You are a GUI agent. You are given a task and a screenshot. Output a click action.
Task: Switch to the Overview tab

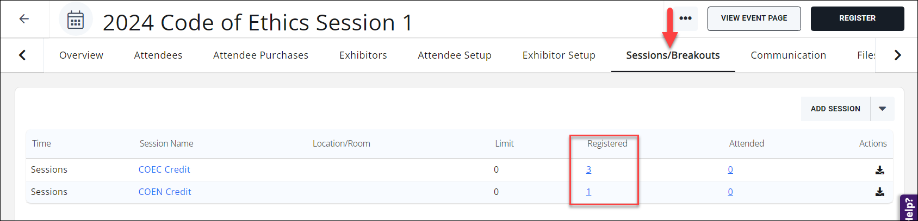pos(81,55)
